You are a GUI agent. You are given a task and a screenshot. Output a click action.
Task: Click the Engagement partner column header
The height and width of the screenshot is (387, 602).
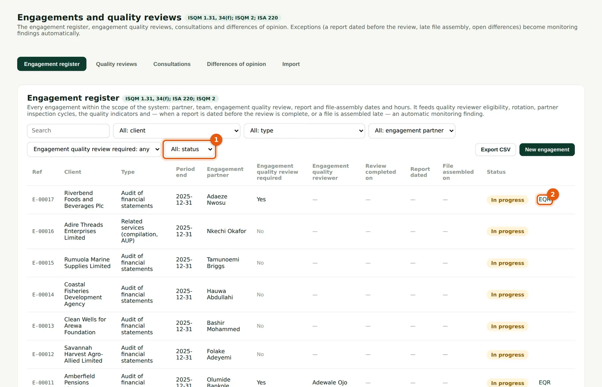[225, 172]
